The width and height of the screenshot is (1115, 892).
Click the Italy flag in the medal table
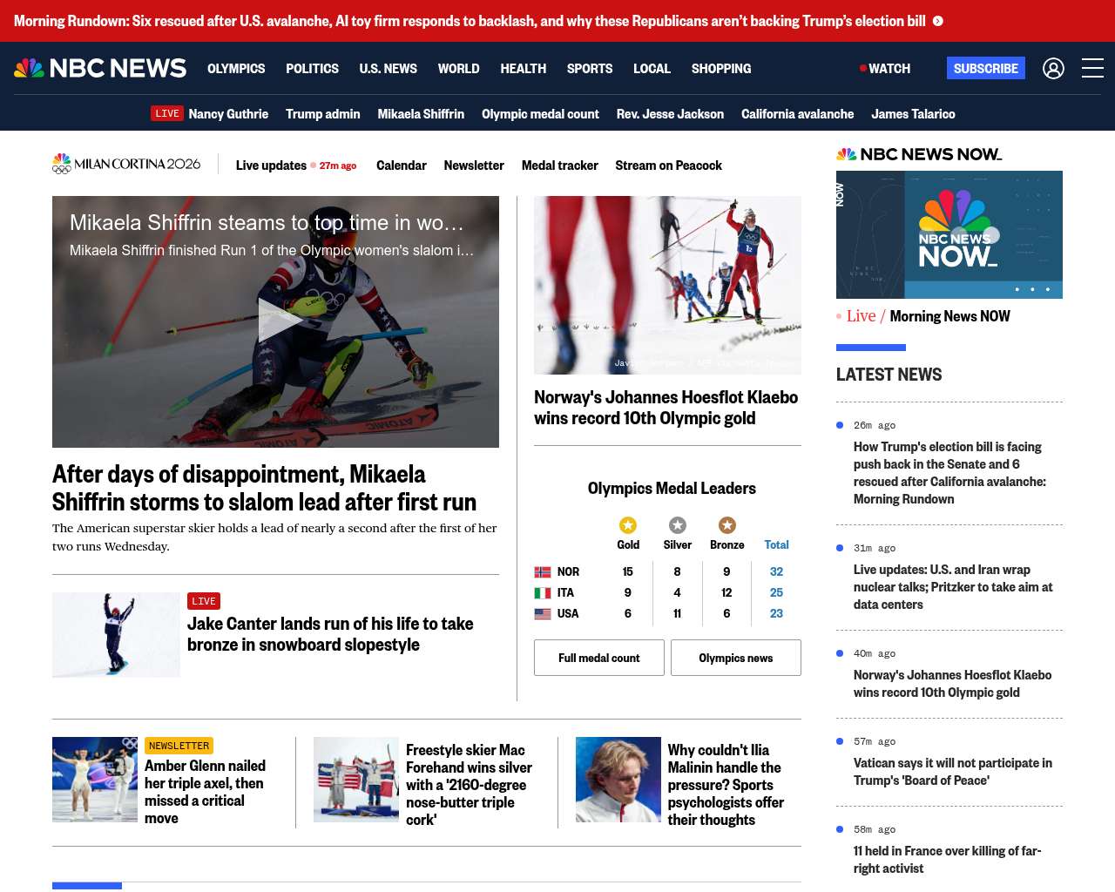tap(543, 593)
